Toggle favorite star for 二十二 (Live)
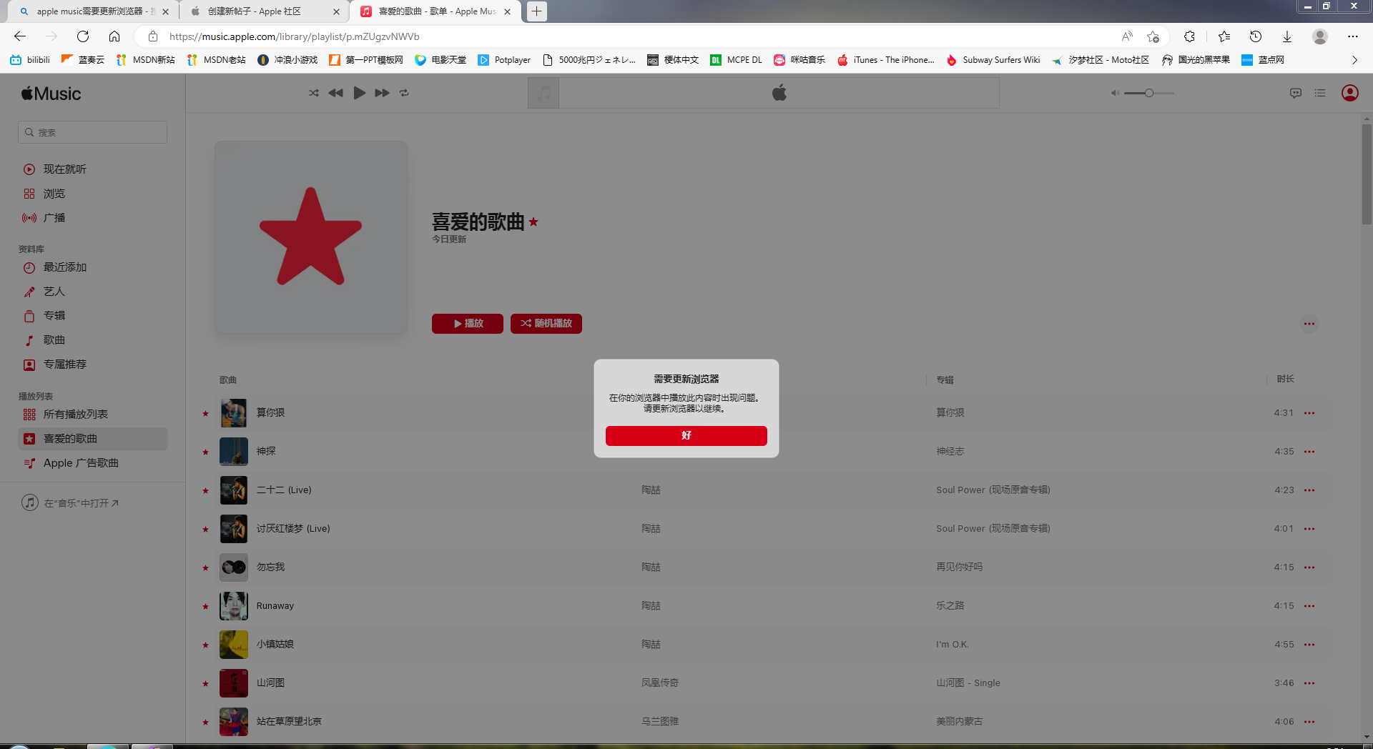The height and width of the screenshot is (749, 1373). pyautogui.click(x=206, y=491)
